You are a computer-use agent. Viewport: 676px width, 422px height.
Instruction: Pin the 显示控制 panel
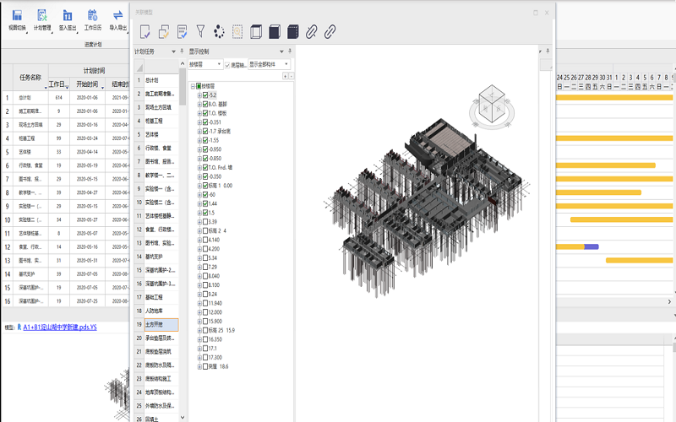point(290,51)
